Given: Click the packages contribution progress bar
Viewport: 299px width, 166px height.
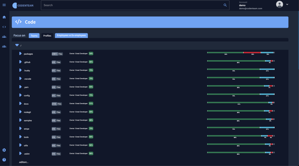Looking at the screenshot, I should coord(240,52).
